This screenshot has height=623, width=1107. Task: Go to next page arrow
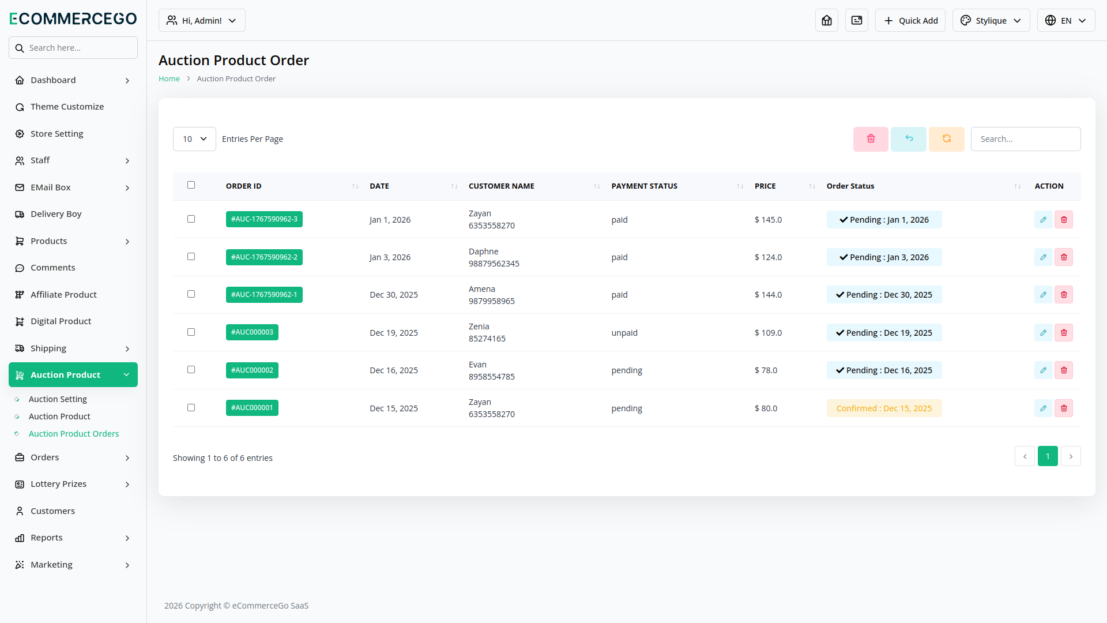pos(1071,456)
